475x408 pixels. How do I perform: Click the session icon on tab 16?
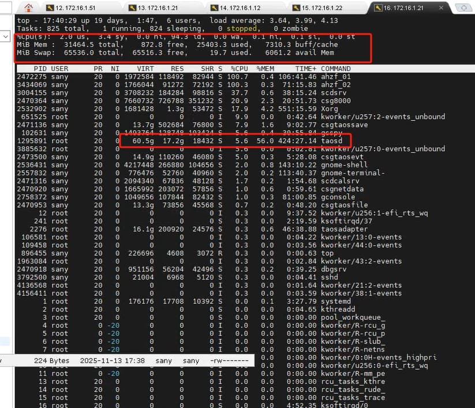(x=378, y=8)
